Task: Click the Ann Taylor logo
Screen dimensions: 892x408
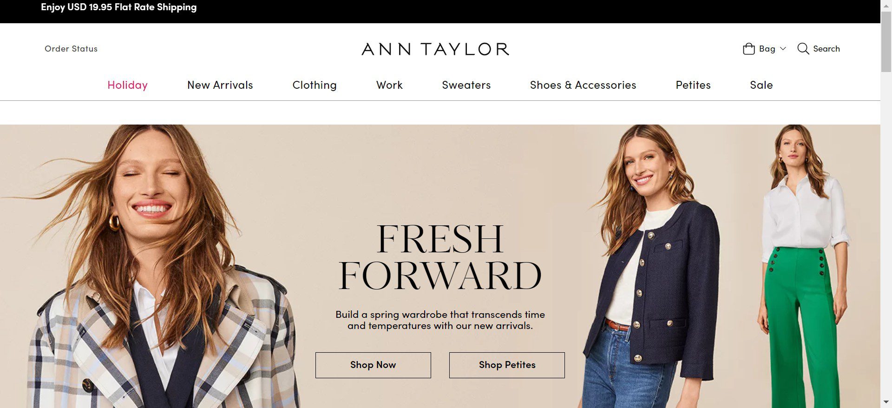Action: (x=435, y=49)
